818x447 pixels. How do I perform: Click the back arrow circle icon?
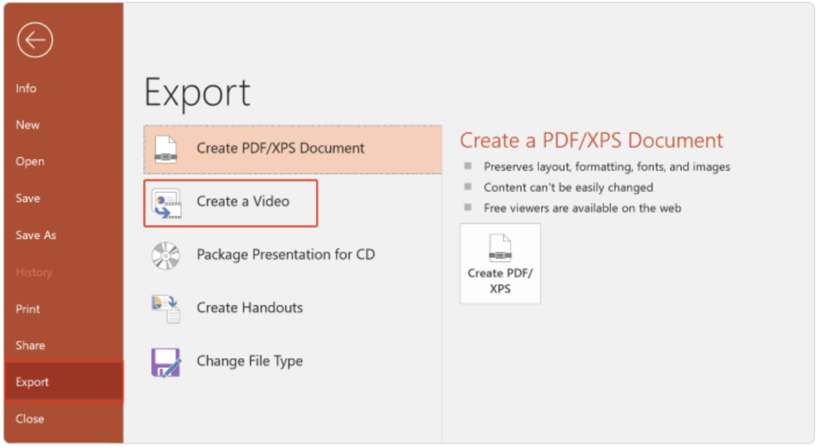[x=35, y=40]
